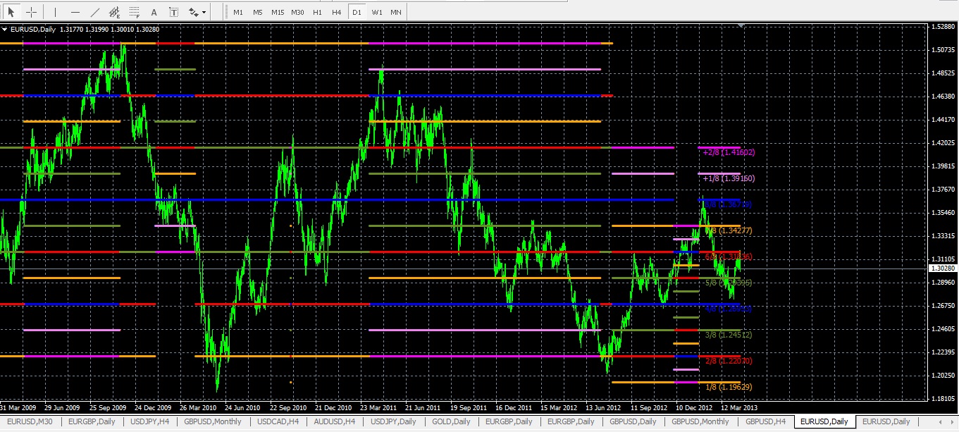The height and width of the screenshot is (432, 959).
Task: Click the active D1 timeframe button
Action: click(x=357, y=12)
